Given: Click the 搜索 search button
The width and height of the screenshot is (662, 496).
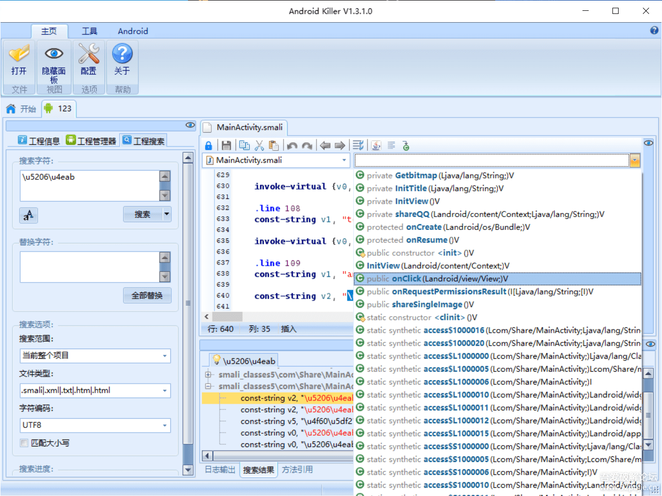Looking at the screenshot, I should (143, 214).
